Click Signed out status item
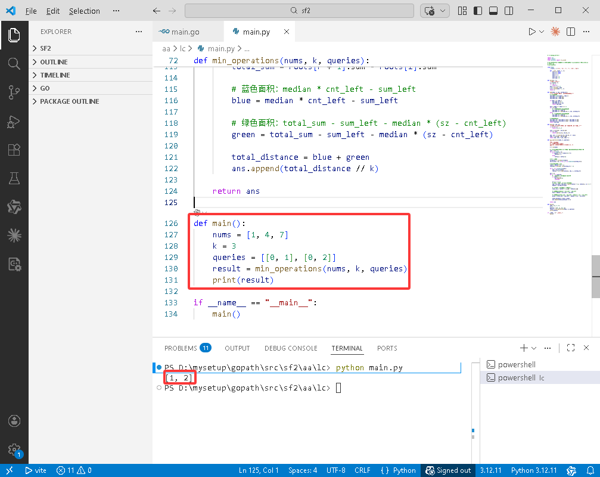Screen dimensions: 600x477 pyautogui.click(x=448, y=470)
